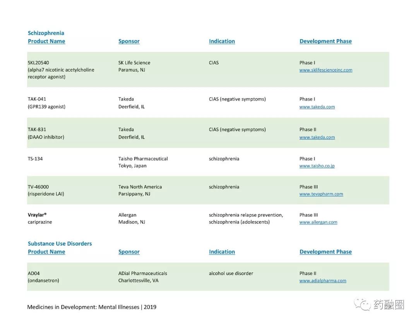This screenshot has height=323, width=418.
Task: Click the Indication header under Substance Use Disorders
Action: [222, 252]
